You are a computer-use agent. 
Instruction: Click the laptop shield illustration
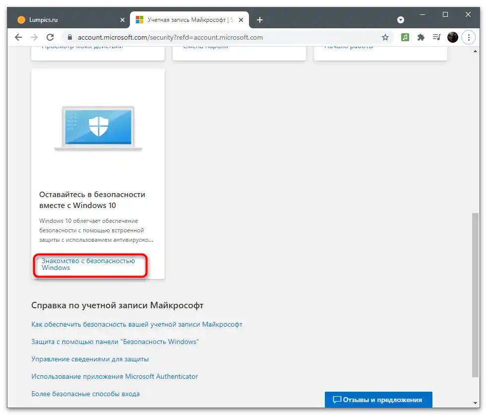[98, 129]
